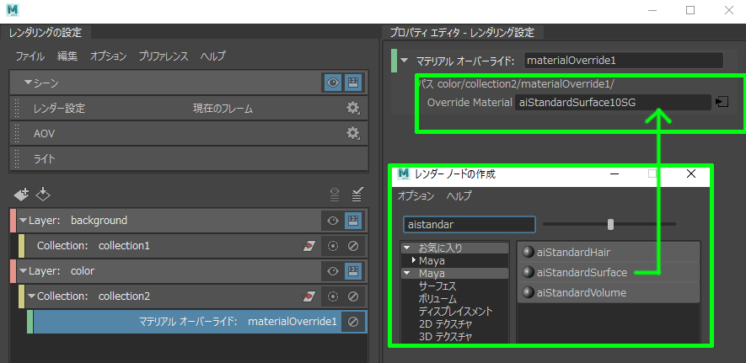746x363 pixels.
Task: Select the AOV row
Action: tap(189, 134)
